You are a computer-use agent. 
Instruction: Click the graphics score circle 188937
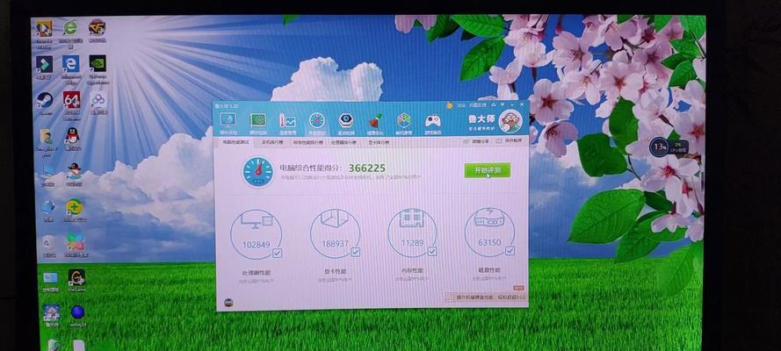coord(336,233)
